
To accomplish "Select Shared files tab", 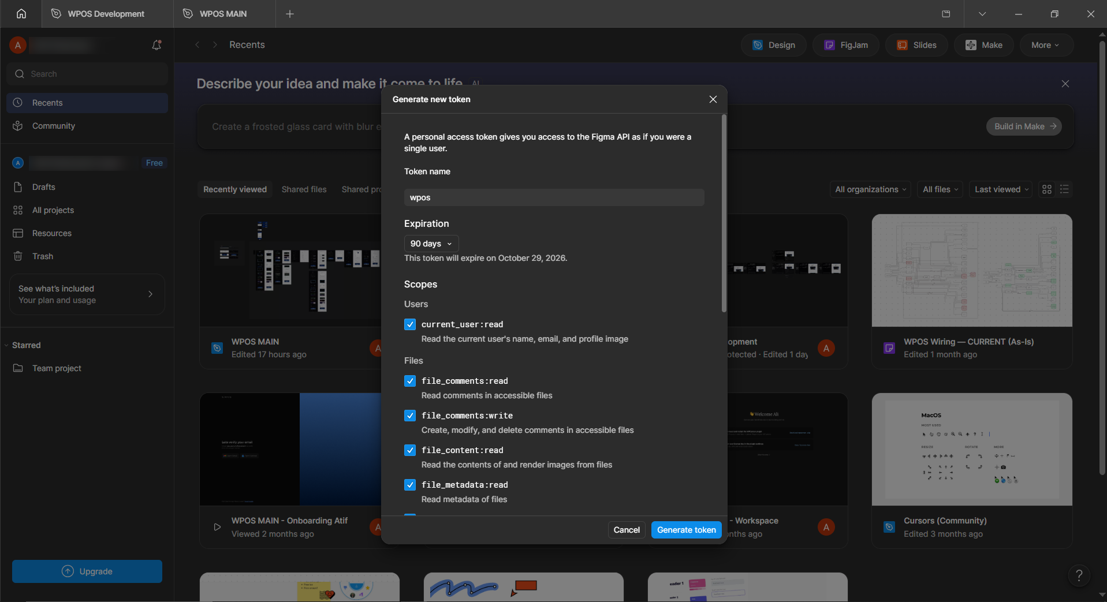I will 304,189.
